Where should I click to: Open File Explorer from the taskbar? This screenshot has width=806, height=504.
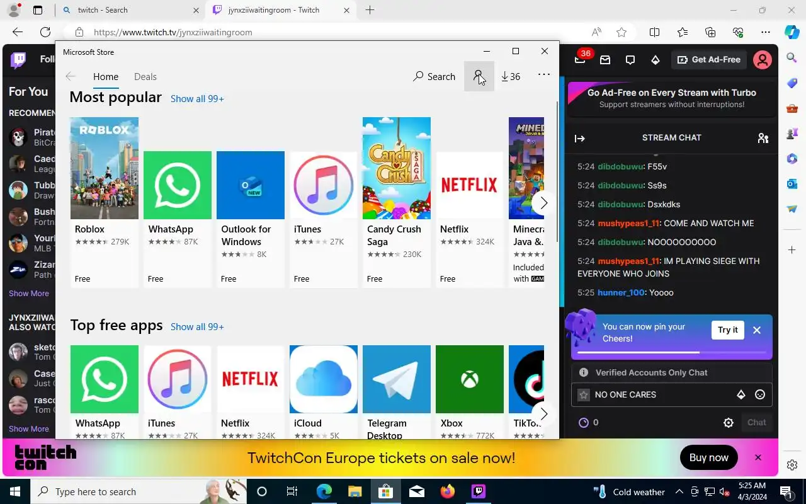[355, 491]
